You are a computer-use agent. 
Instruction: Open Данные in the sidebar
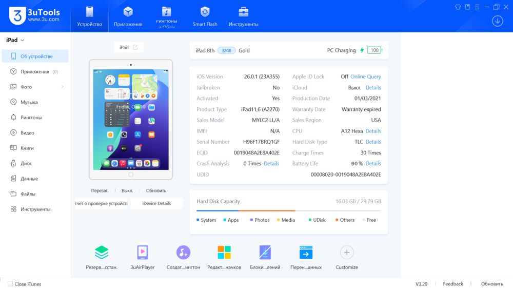tap(35, 179)
